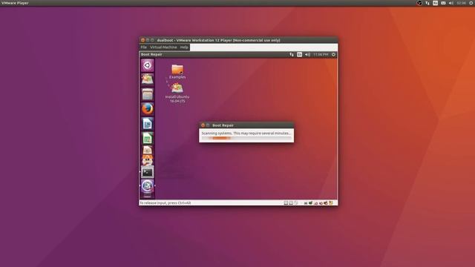
Task: Launch Firefox from the guest launcher
Action: pyautogui.click(x=148, y=109)
